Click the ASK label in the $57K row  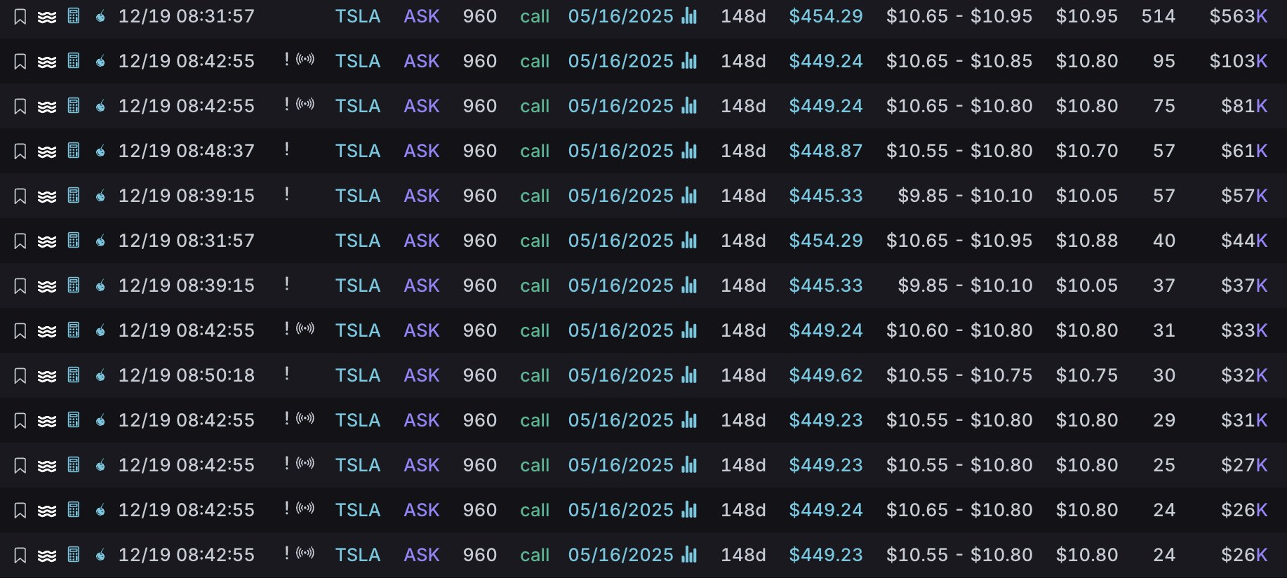coord(422,196)
